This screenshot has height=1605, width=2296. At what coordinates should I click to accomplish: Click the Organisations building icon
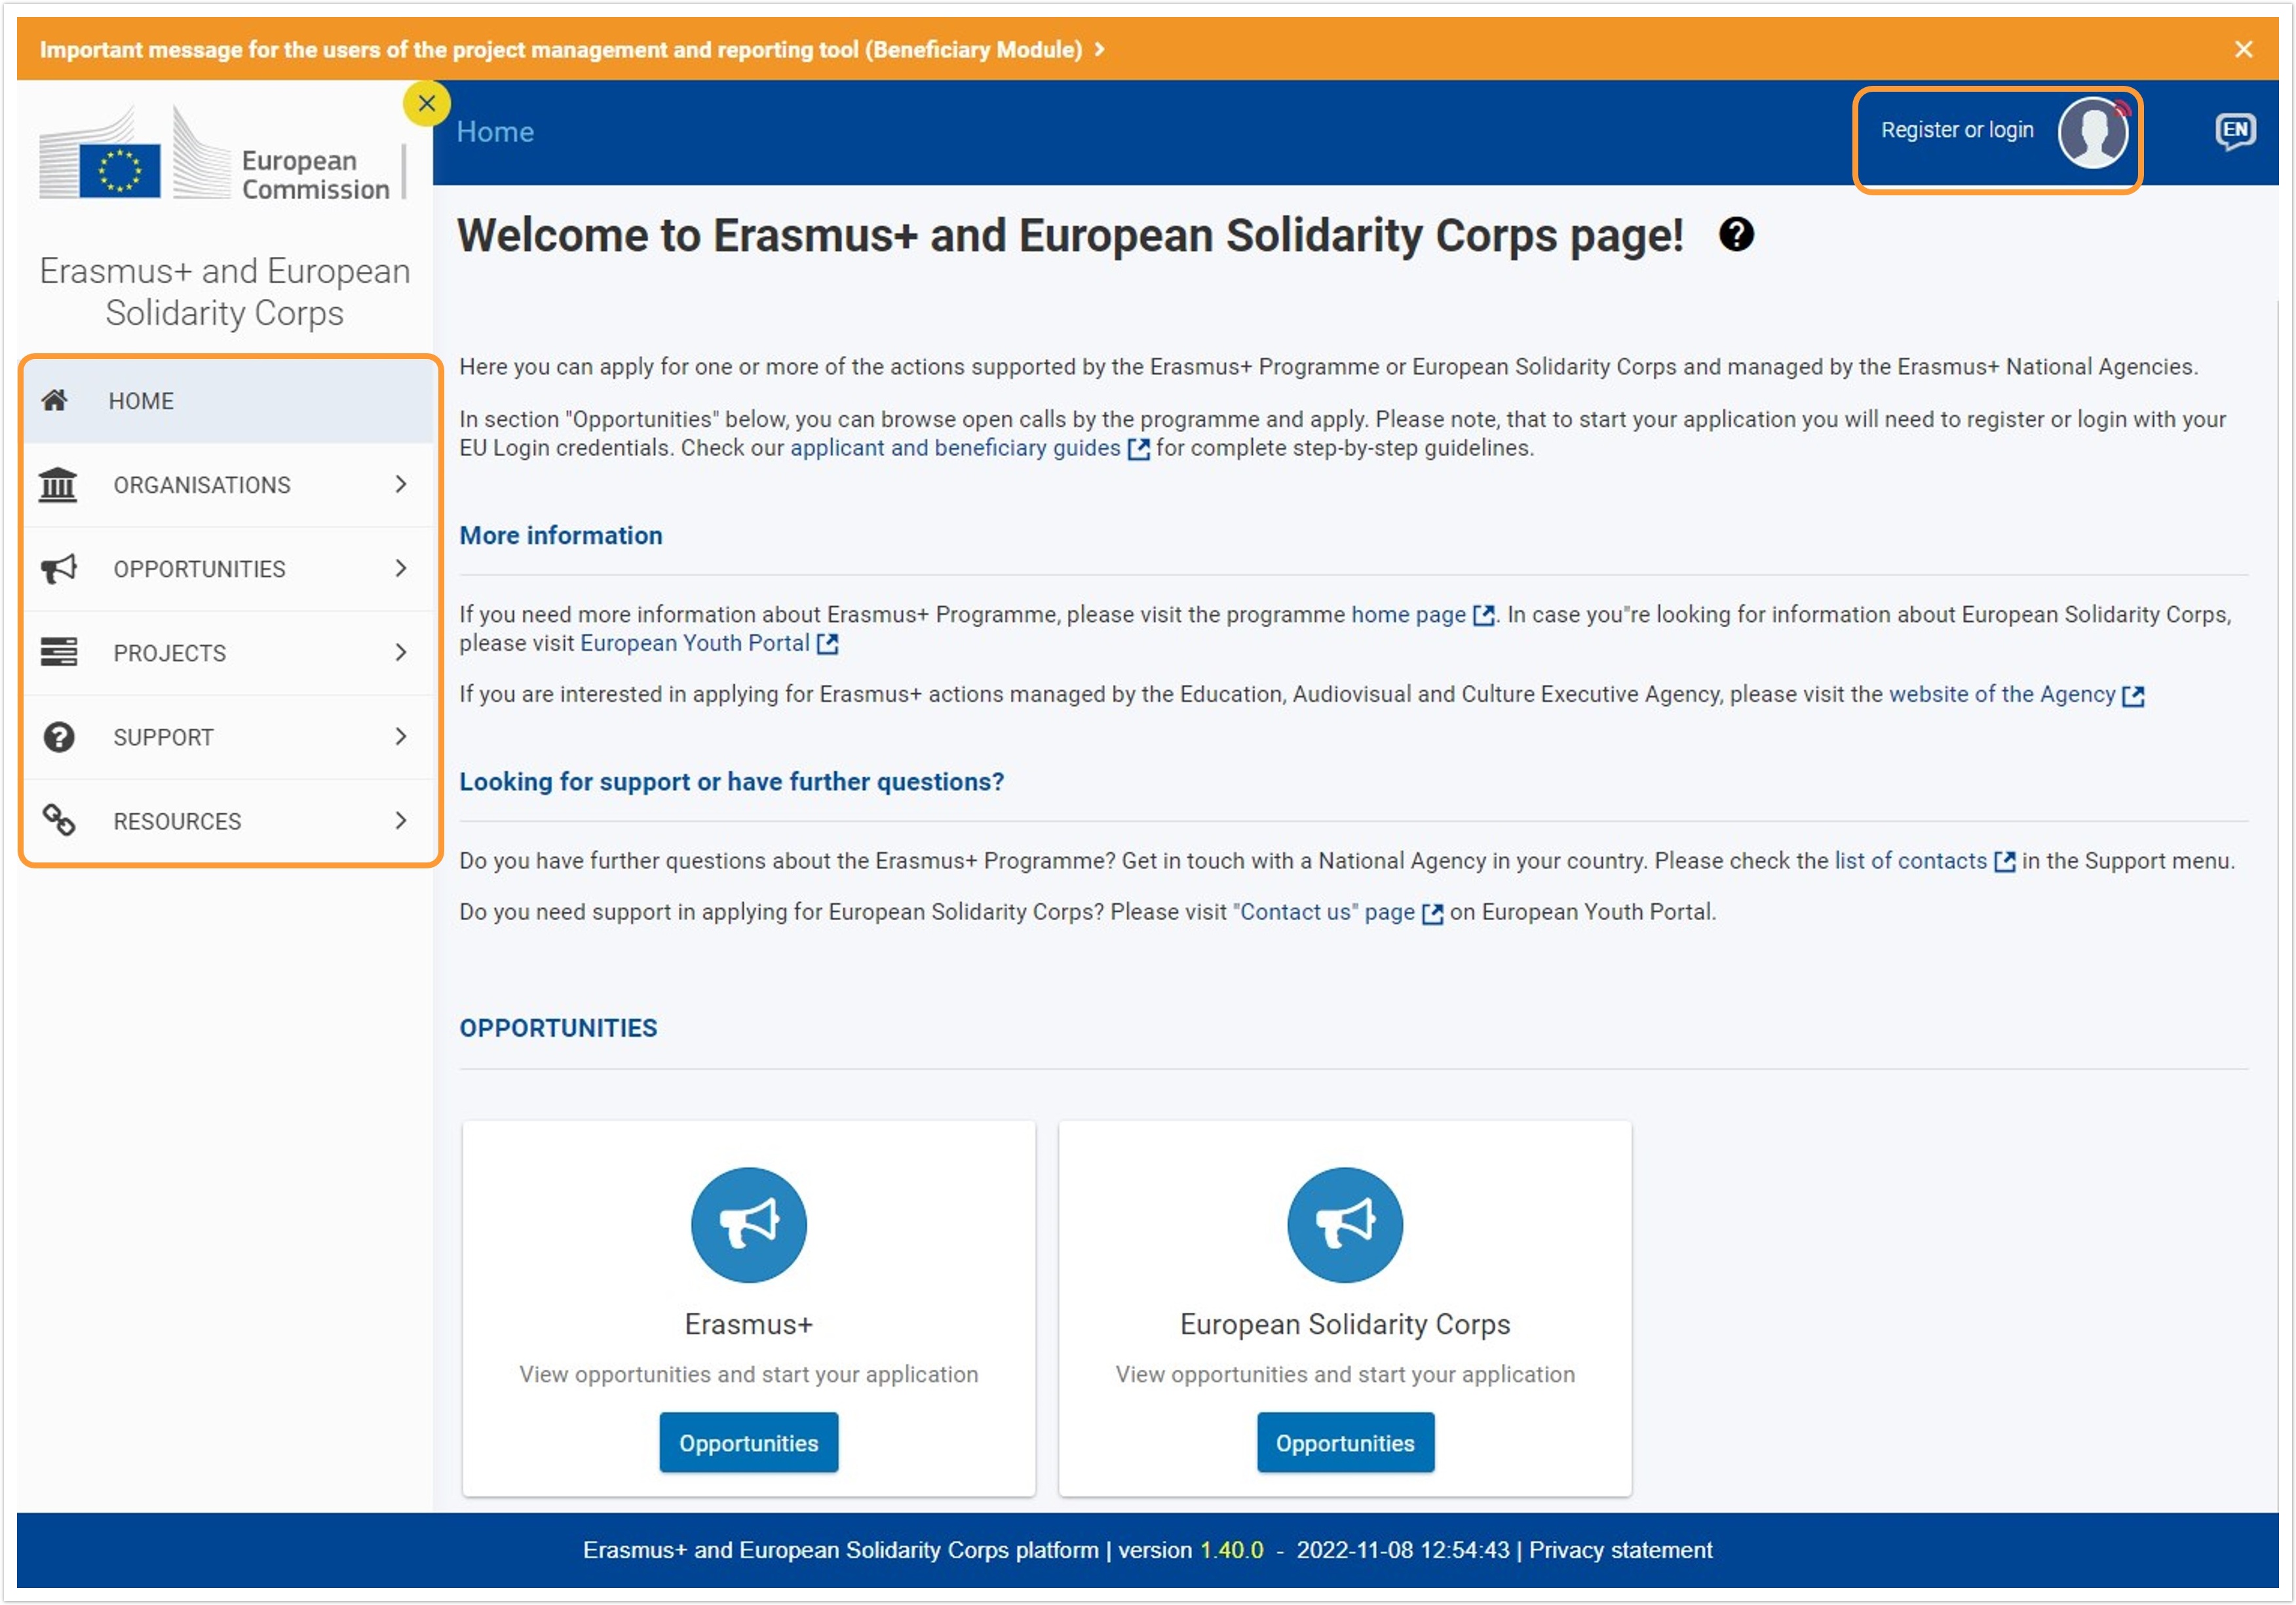point(58,485)
